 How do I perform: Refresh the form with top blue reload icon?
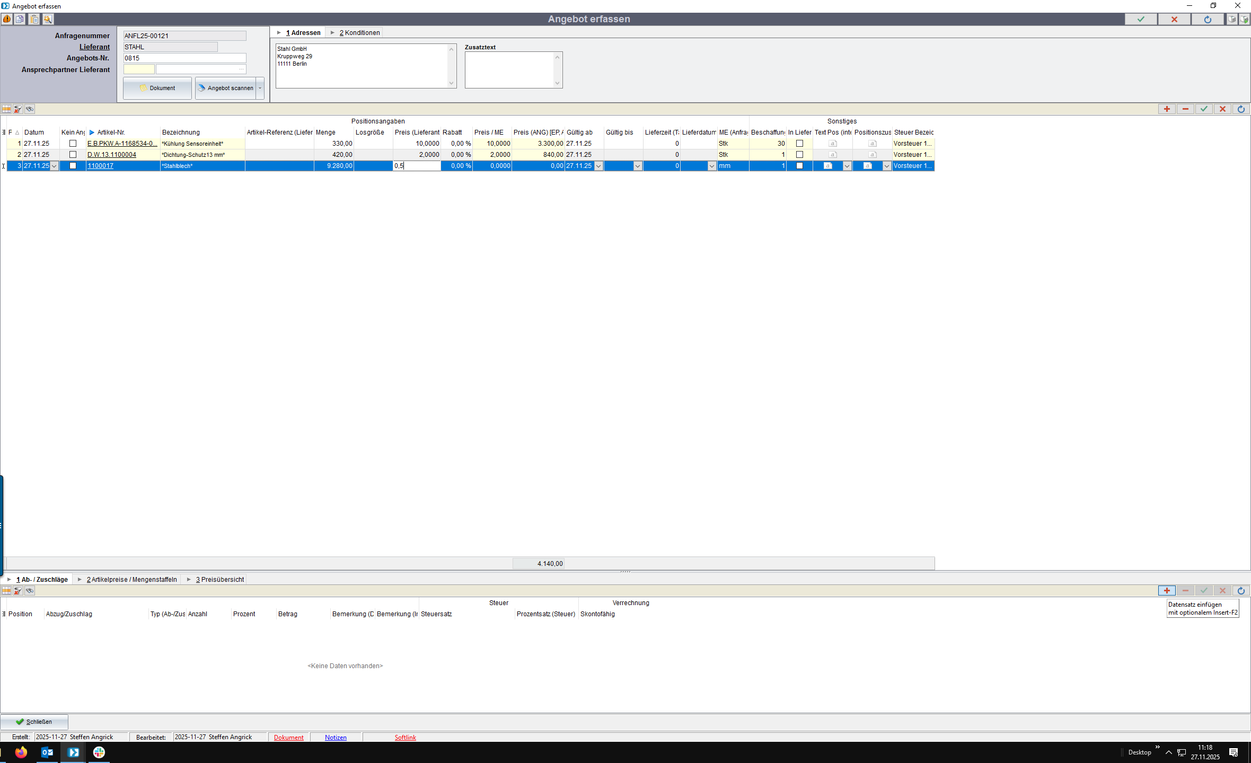(x=1208, y=19)
